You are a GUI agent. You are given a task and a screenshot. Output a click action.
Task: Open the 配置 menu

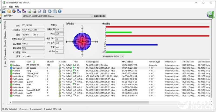(x=11, y=6)
